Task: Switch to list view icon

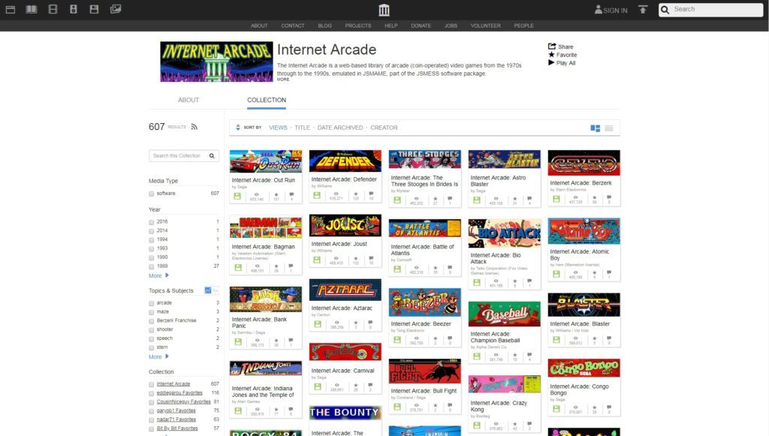Action: (x=609, y=128)
